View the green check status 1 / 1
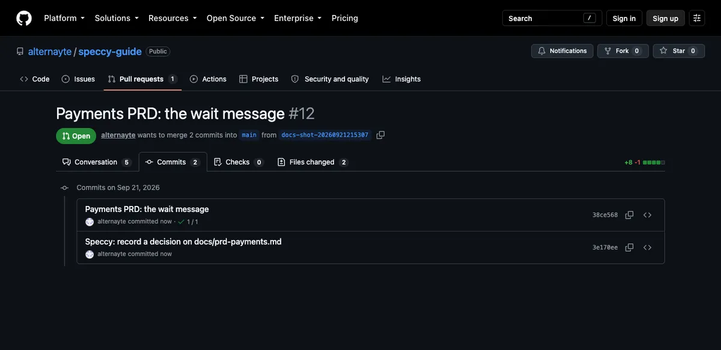 188,222
